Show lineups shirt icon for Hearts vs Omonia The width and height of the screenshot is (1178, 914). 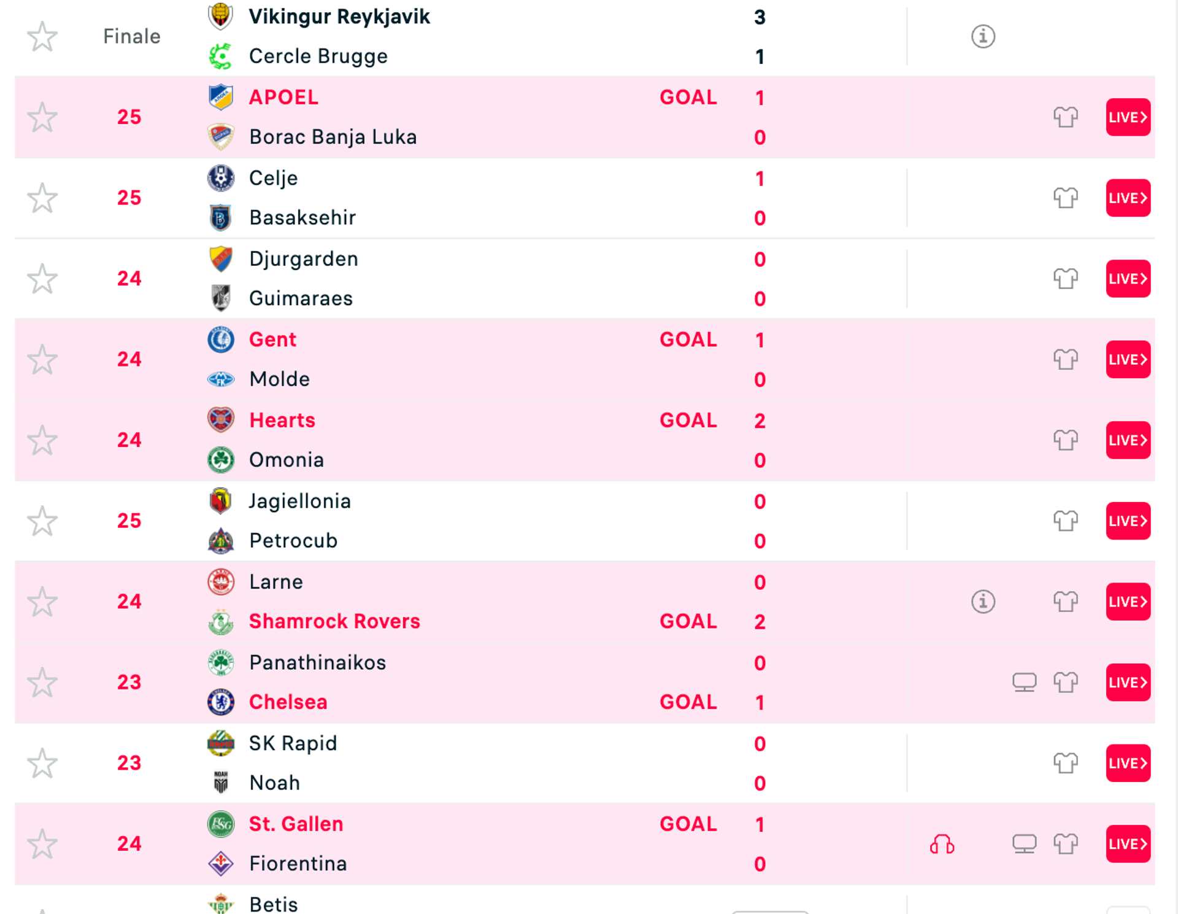(x=1065, y=440)
